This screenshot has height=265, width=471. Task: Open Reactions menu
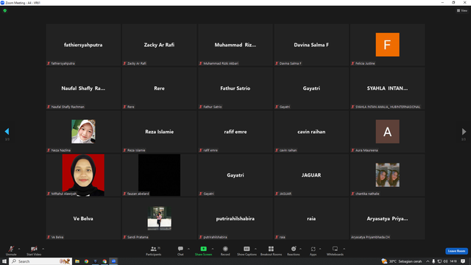[x=294, y=250]
